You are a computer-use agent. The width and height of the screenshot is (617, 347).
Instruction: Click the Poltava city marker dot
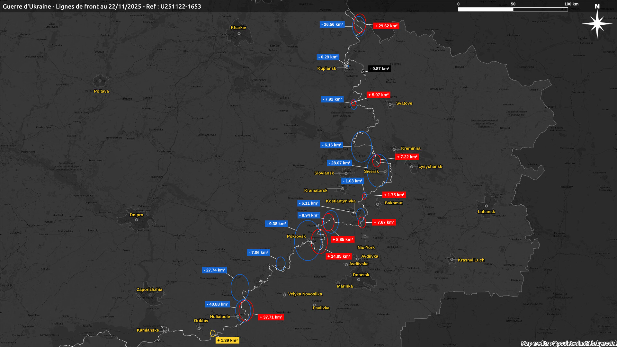pos(100,81)
